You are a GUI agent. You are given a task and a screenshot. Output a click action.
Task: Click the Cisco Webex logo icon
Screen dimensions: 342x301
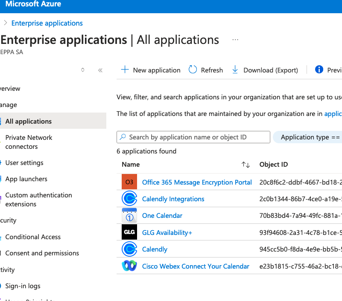click(129, 266)
